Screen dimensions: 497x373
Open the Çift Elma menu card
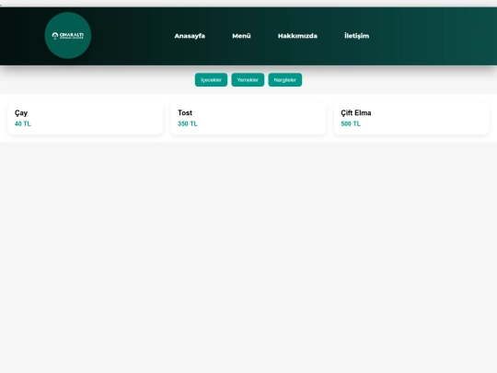tap(411, 118)
